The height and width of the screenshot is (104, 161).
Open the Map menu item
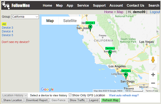tap(59, 5)
